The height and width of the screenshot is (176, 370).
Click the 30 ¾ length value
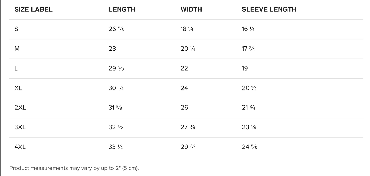pyautogui.click(x=116, y=88)
